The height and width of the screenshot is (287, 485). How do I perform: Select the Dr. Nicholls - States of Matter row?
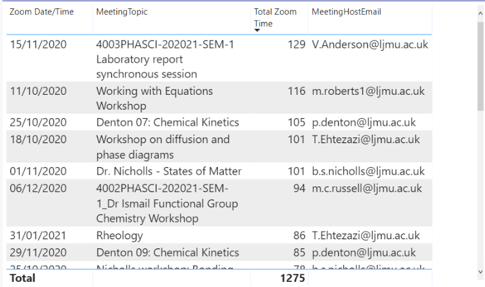point(219,171)
